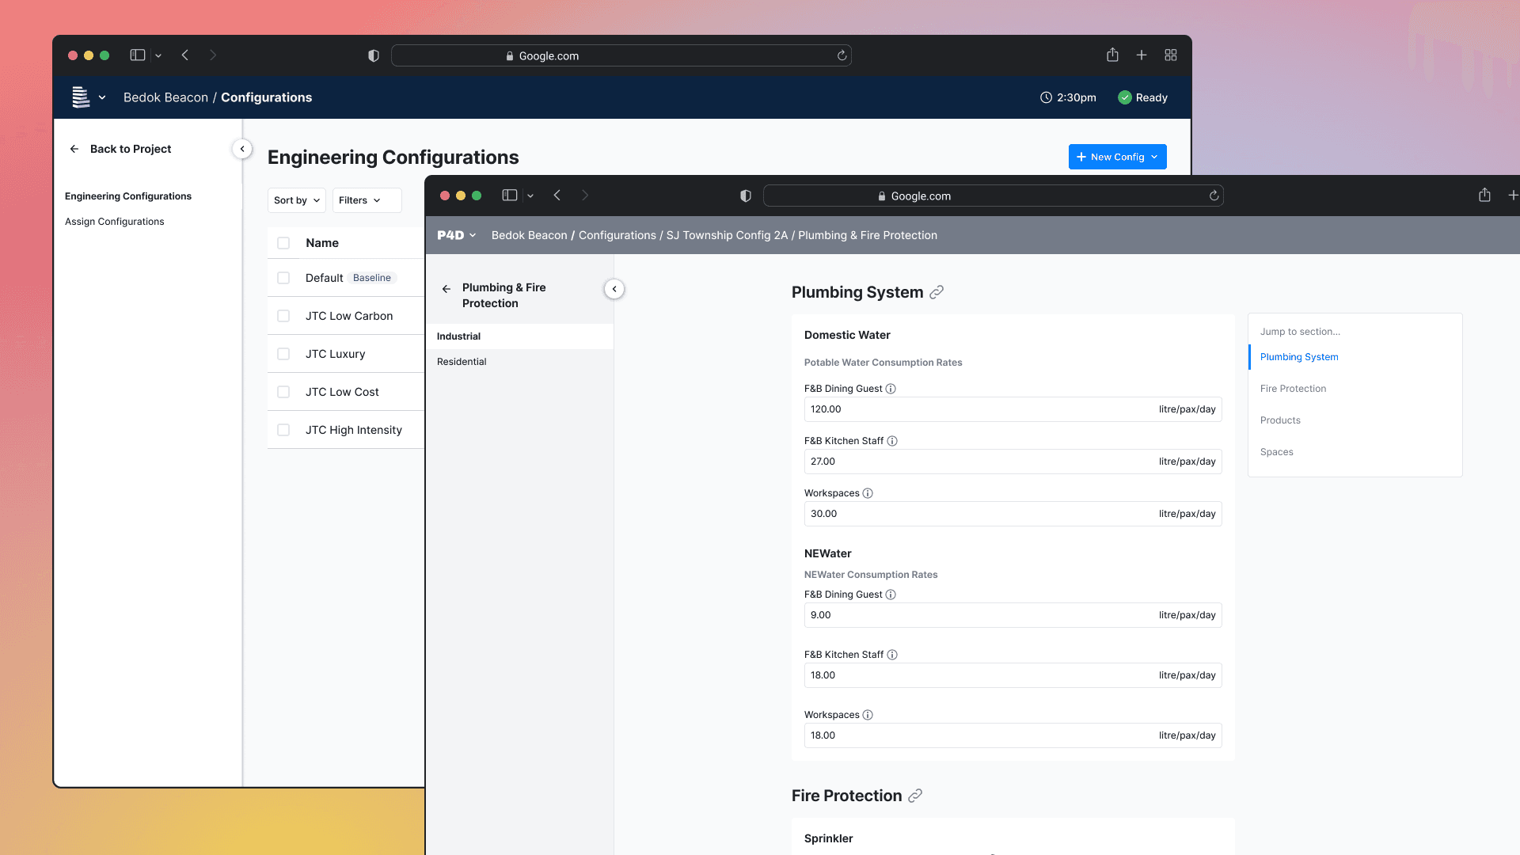The image size is (1520, 855).
Task: Click Bedok Beacon breadcrumb in back window
Action: click(x=165, y=97)
